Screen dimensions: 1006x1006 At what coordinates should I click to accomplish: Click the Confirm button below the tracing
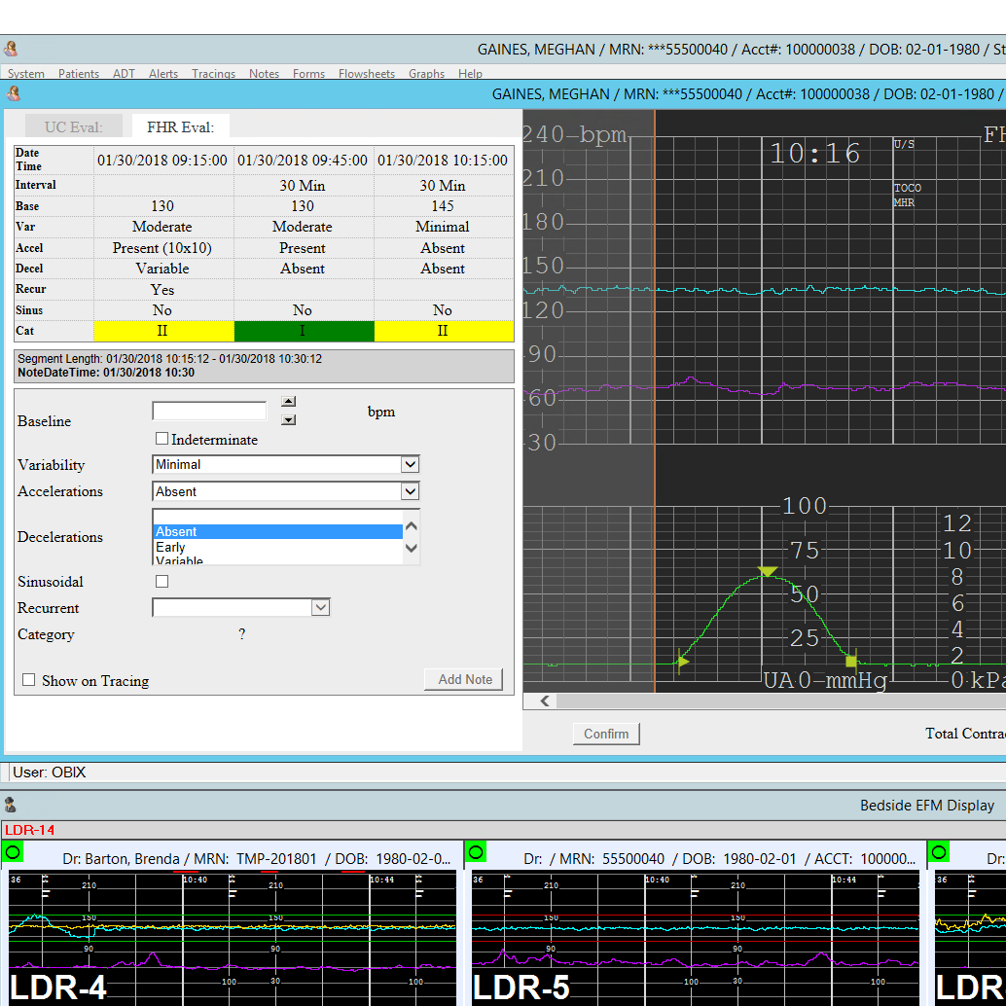[605, 734]
